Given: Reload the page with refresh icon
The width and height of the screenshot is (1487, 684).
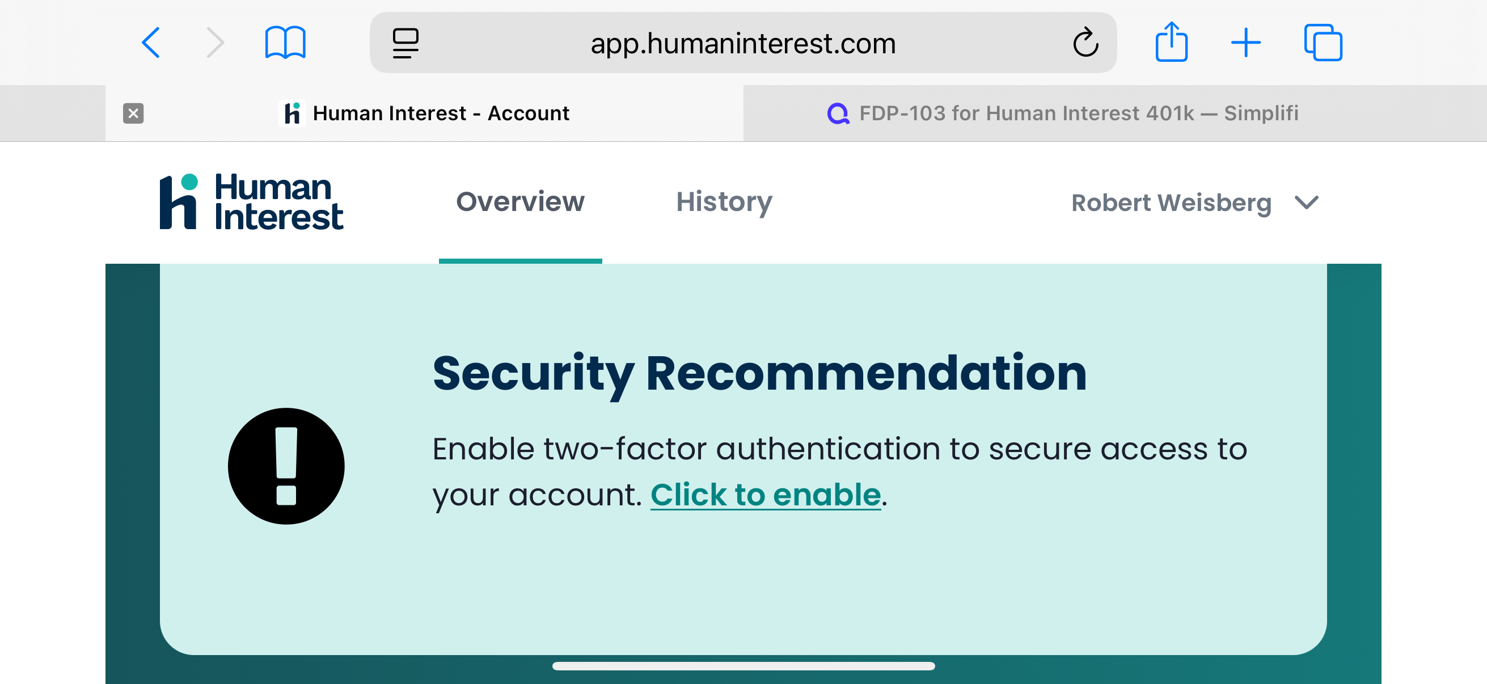Looking at the screenshot, I should 1085,43.
